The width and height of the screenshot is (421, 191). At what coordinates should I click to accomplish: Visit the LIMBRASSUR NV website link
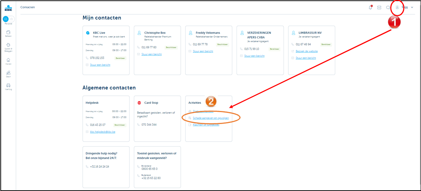click(x=307, y=51)
